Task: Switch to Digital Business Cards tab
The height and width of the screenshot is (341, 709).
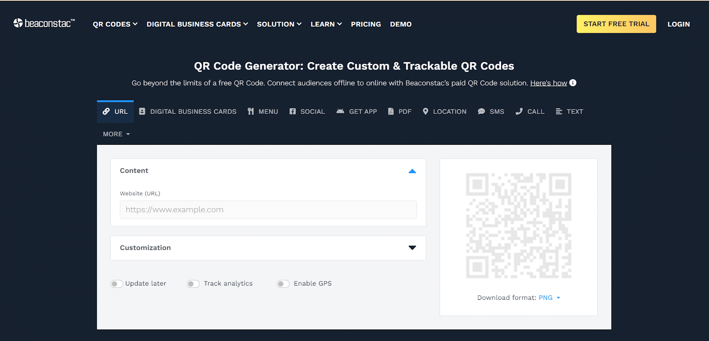Action: [x=188, y=112]
